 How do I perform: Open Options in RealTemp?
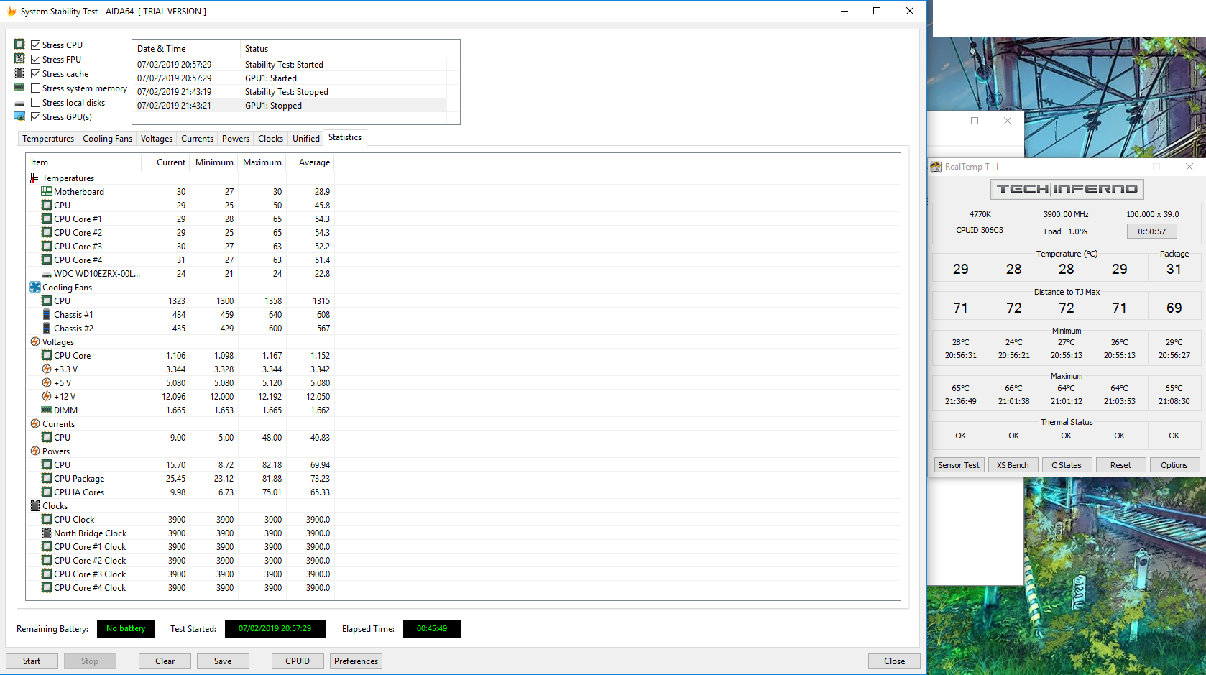(x=1174, y=465)
